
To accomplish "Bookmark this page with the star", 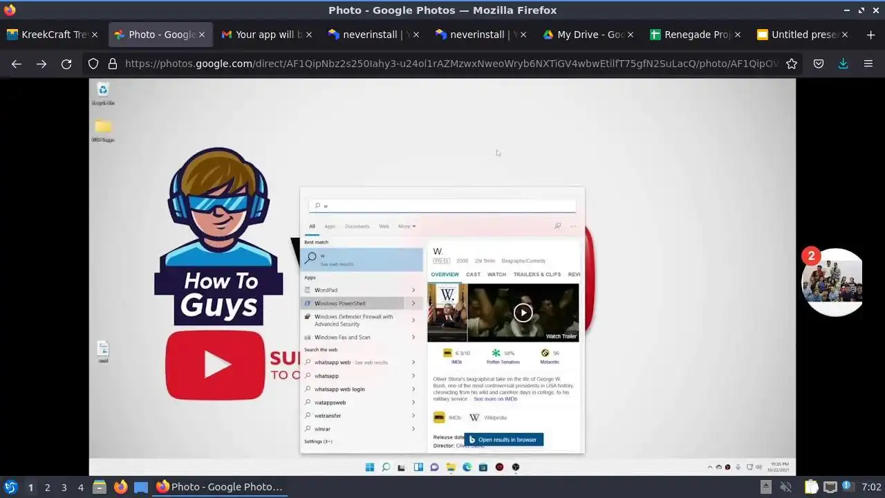I will pos(792,64).
